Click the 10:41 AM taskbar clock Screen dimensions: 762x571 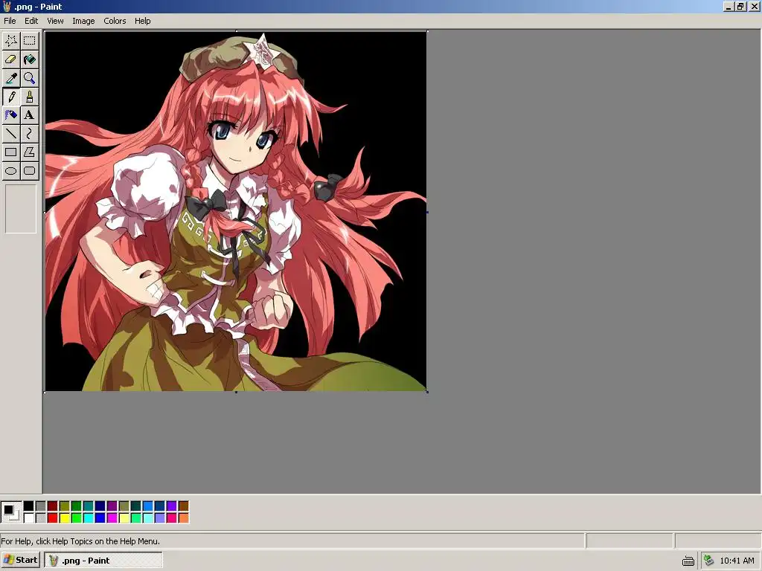[737, 561]
